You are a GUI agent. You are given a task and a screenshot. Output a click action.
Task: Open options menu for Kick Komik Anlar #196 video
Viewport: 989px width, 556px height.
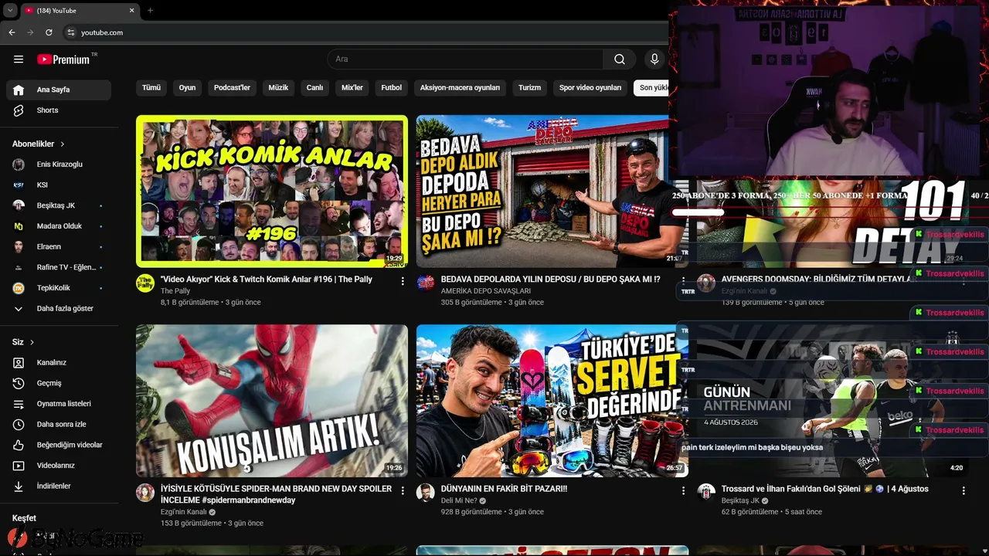(x=403, y=282)
